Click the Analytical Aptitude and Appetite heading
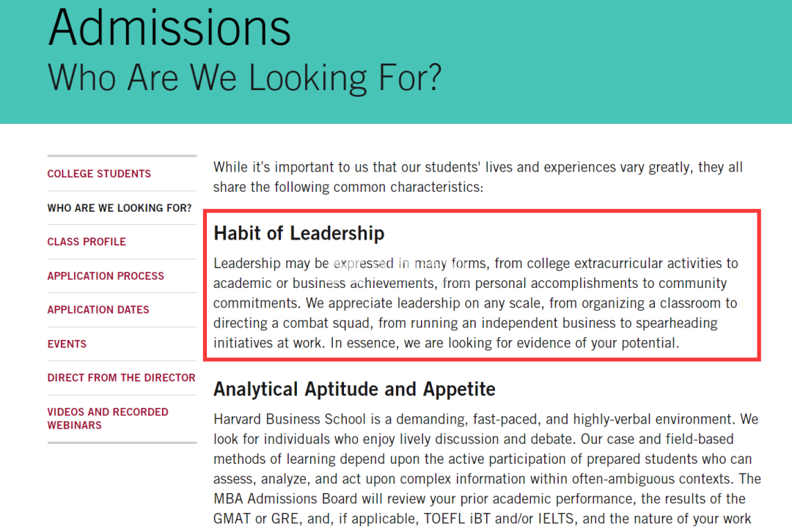Viewport: 792px width, 529px height. [355, 389]
